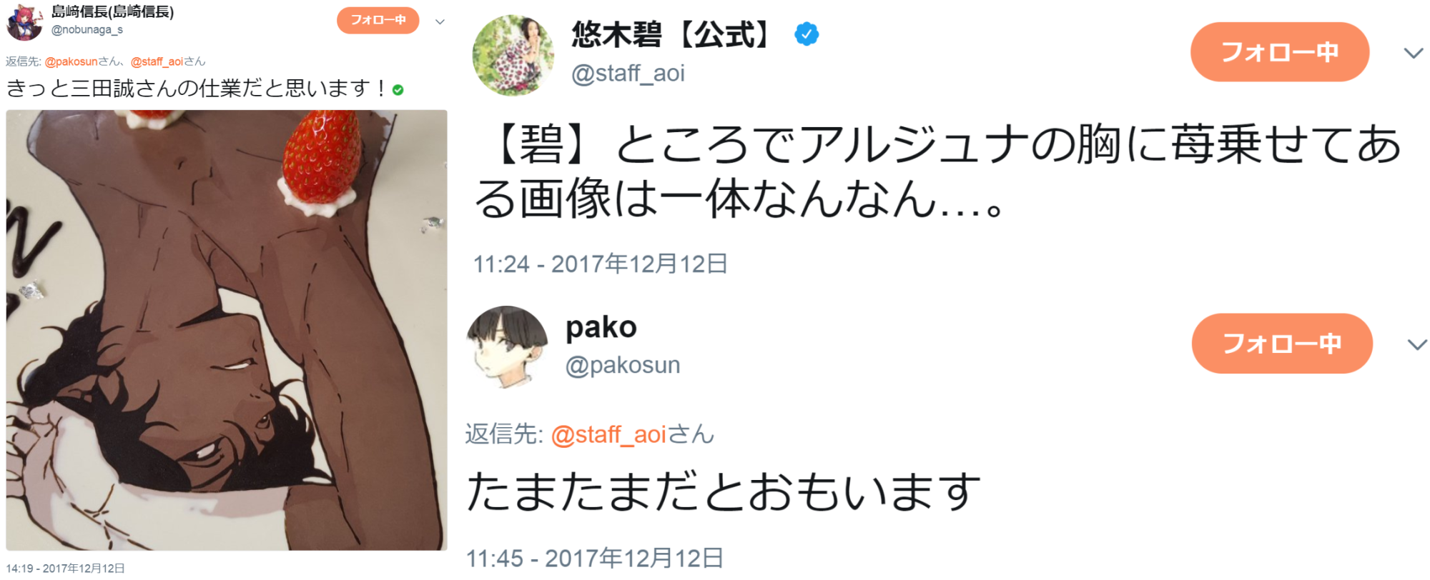View the strawberry cake photo in full

(x=227, y=329)
